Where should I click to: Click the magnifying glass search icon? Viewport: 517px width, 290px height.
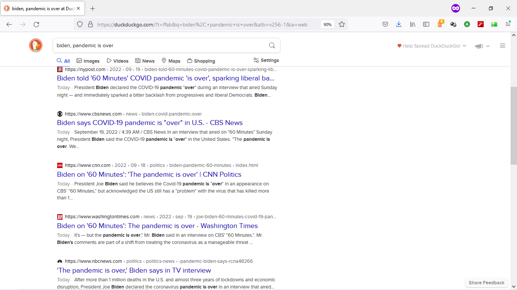pyautogui.click(x=272, y=45)
